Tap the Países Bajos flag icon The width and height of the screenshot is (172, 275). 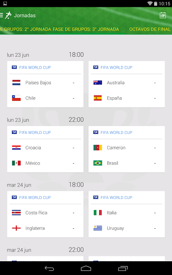(17, 82)
